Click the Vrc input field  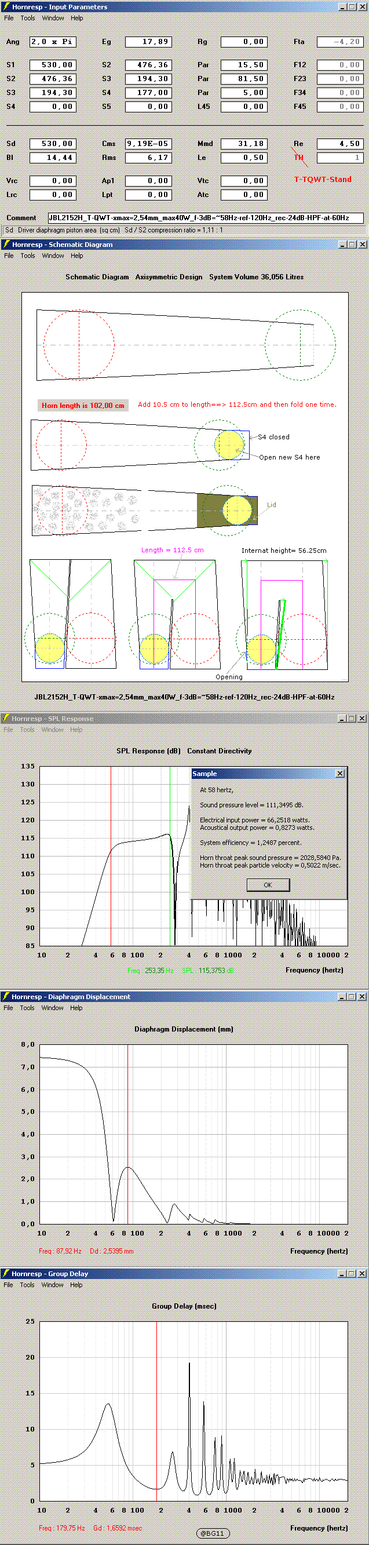[x=53, y=181]
